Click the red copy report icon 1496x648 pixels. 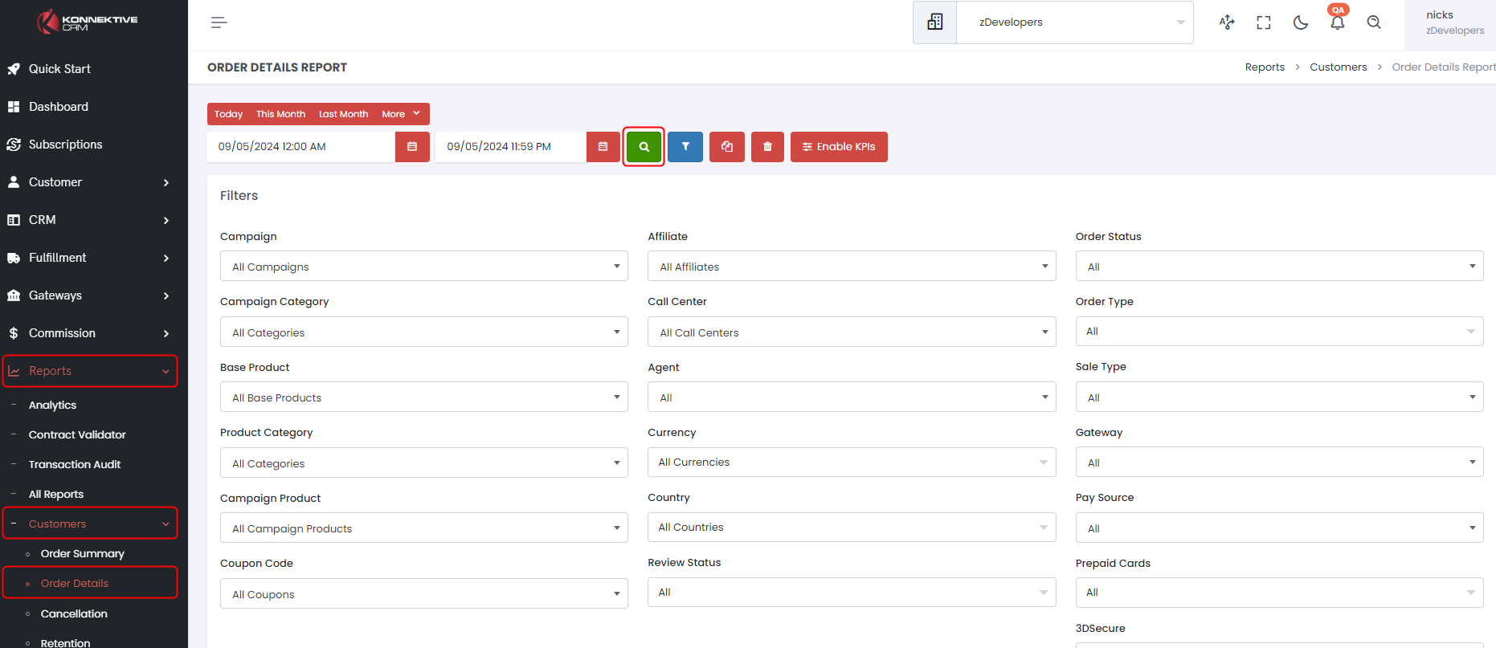click(x=727, y=147)
